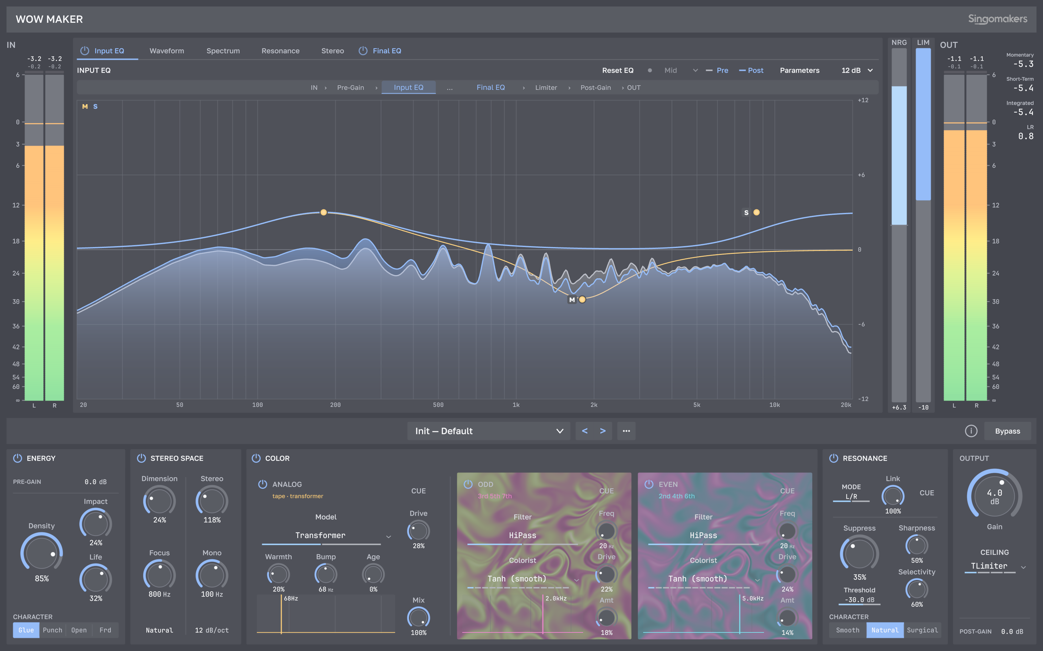Select Punch character in ENERGY
The image size is (1043, 651).
coord(52,630)
